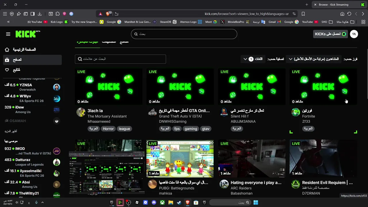Click Babashoman streamer avatar
This screenshot has height=207, width=368.
pyautogui.click(x=224, y=184)
